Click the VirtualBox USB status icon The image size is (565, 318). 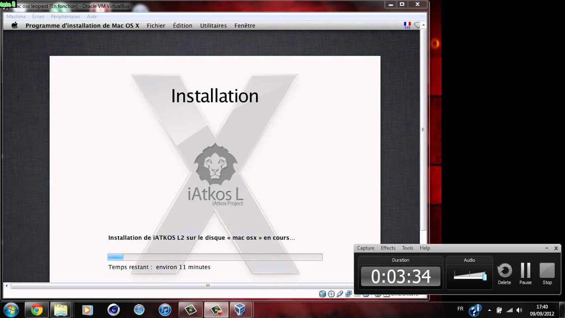339,294
